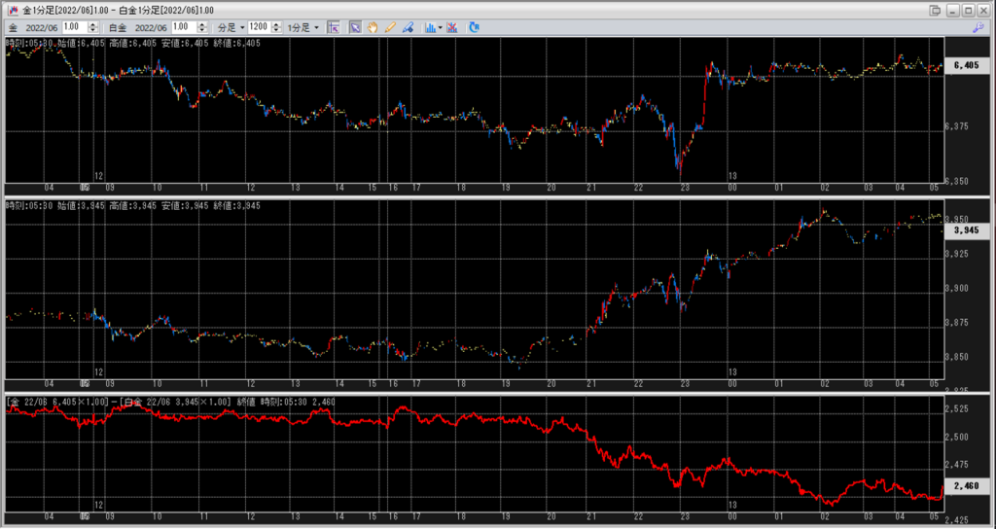This screenshot has height=529, width=996.
Task: Activate the hand pan tool
Action: tap(373, 27)
